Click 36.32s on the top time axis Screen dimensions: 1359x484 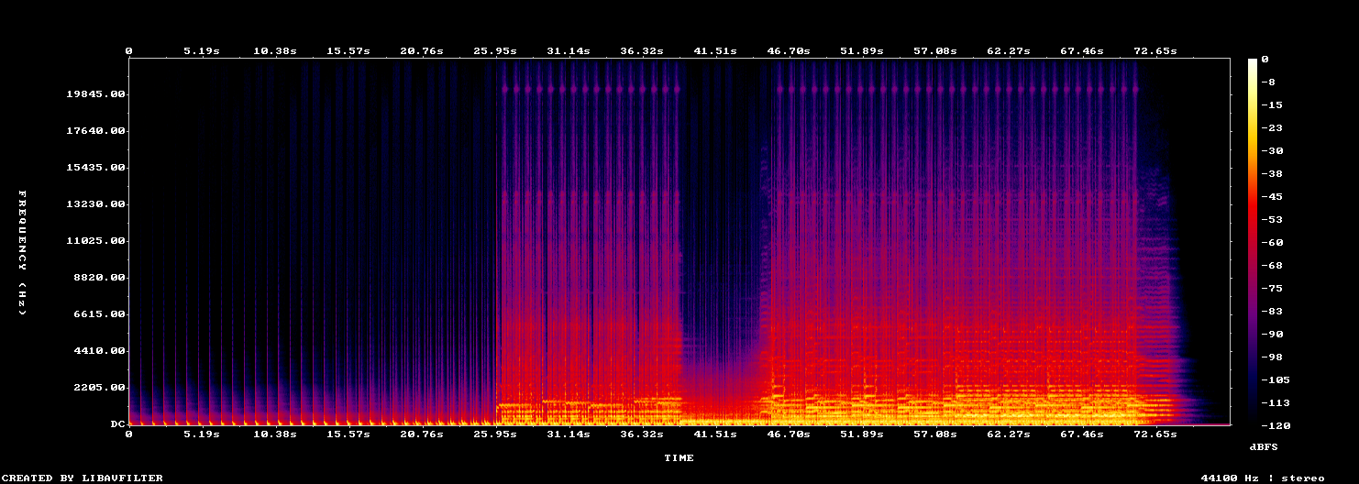(x=641, y=51)
